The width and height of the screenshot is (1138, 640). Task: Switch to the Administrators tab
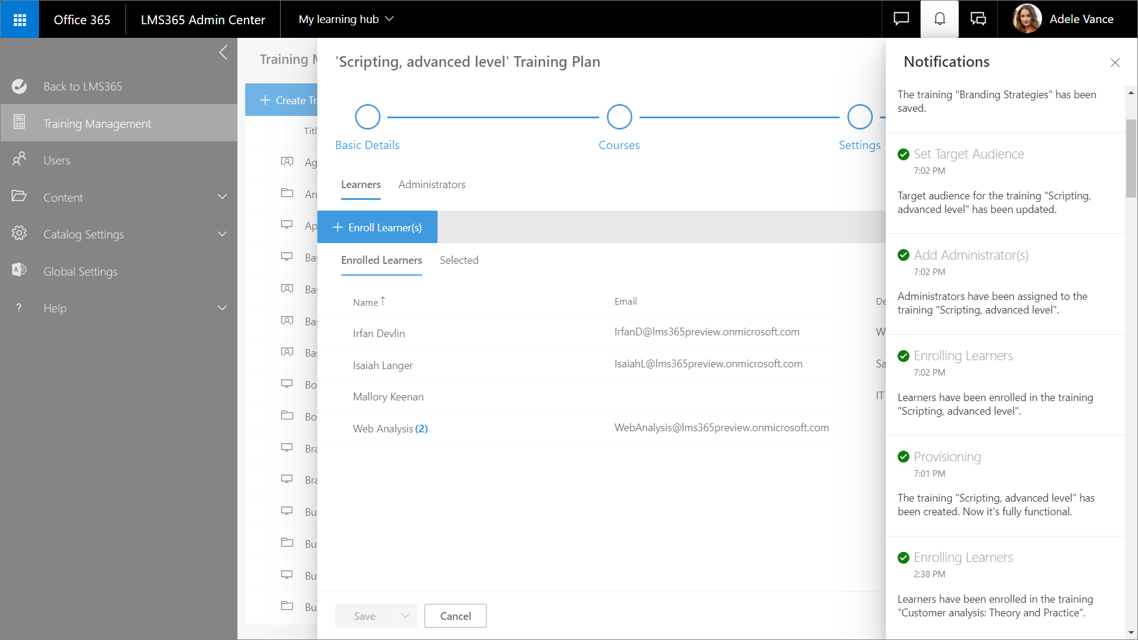[x=432, y=185]
